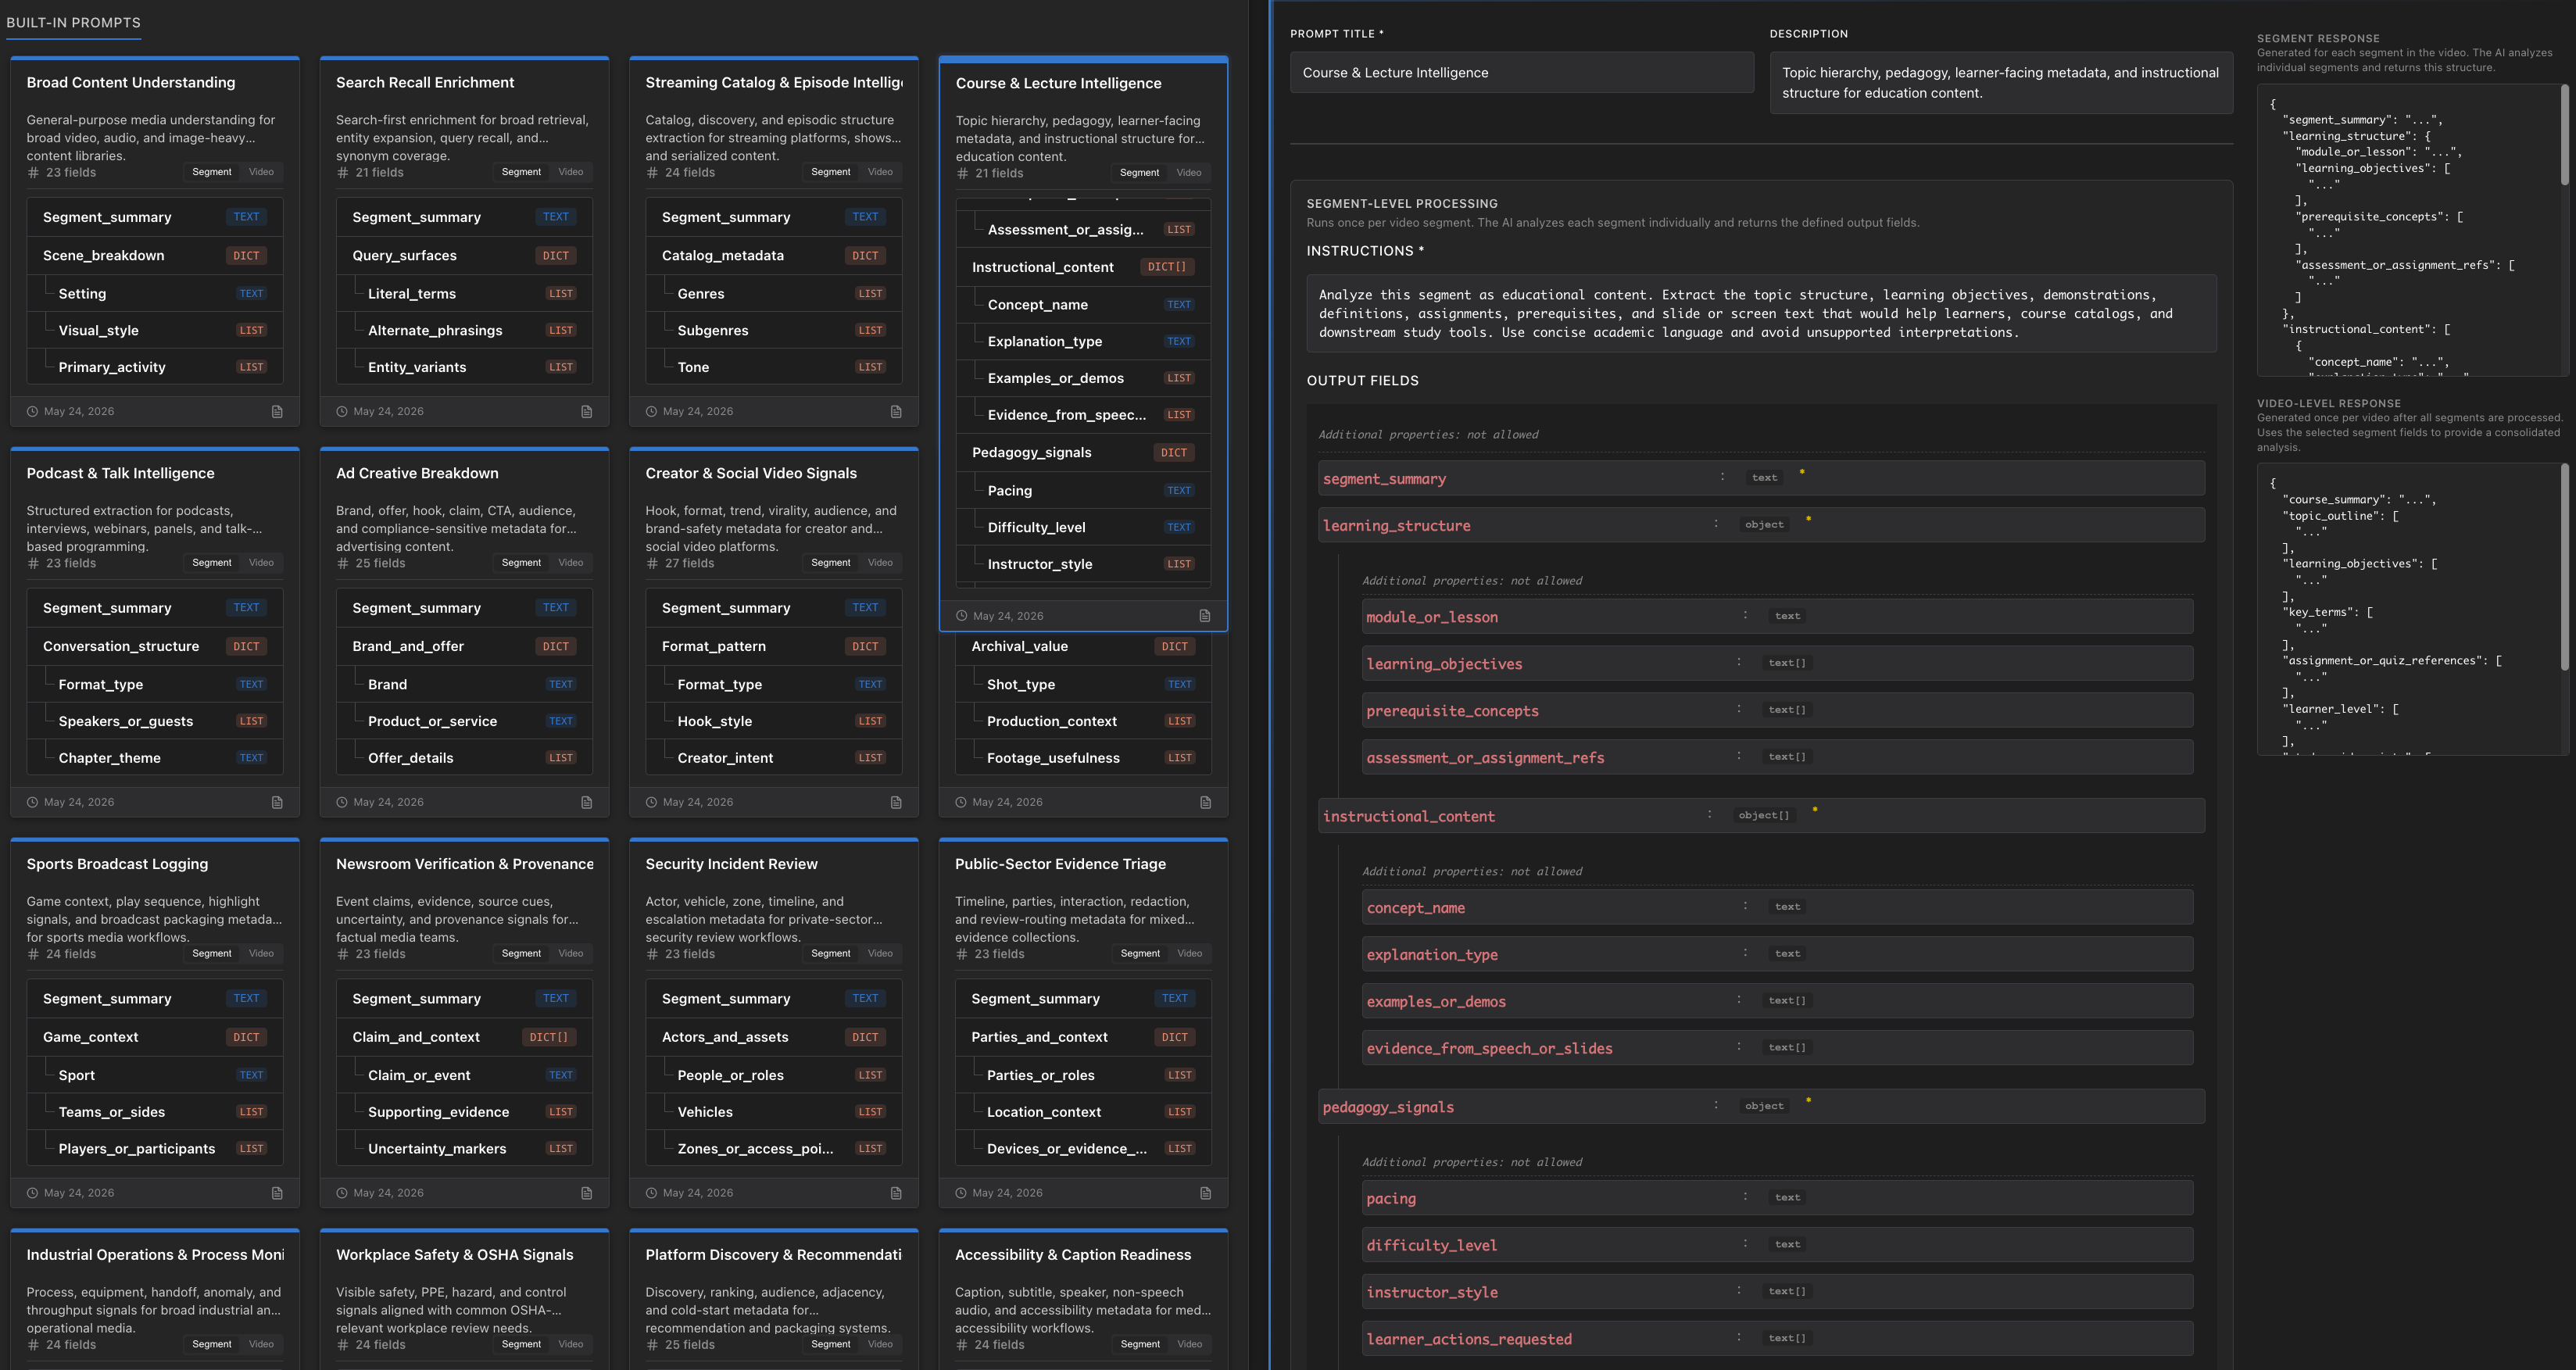Open the Accessibility & Caption Readiness card

pyautogui.click(x=1083, y=1299)
